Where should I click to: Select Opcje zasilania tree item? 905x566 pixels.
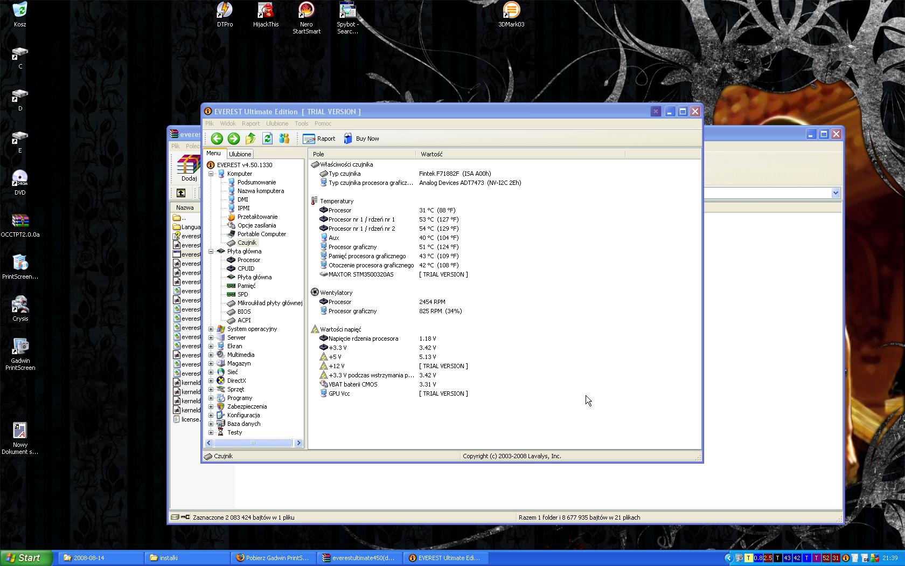[256, 225]
